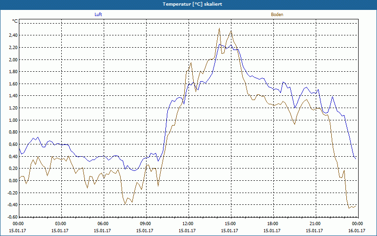
Task: Select the 0,40 y-axis value
Action: point(14,157)
